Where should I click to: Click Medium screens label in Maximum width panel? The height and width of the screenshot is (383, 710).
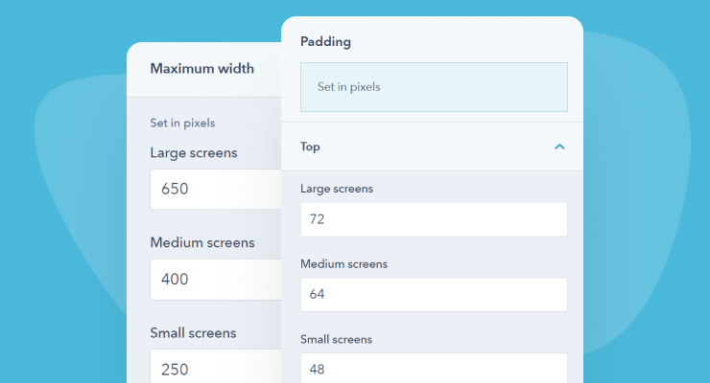[x=202, y=242]
